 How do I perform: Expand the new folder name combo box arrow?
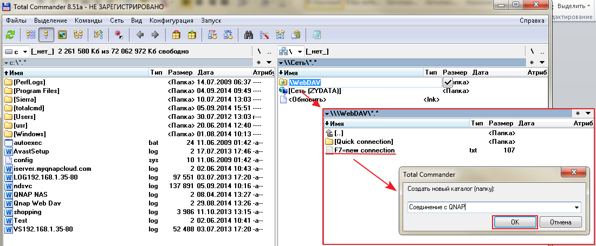pos(577,207)
